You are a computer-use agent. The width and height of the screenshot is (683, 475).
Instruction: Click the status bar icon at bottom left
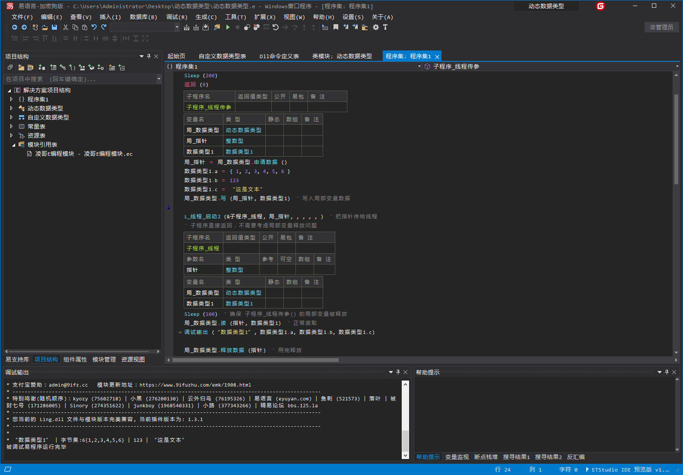(8, 469)
